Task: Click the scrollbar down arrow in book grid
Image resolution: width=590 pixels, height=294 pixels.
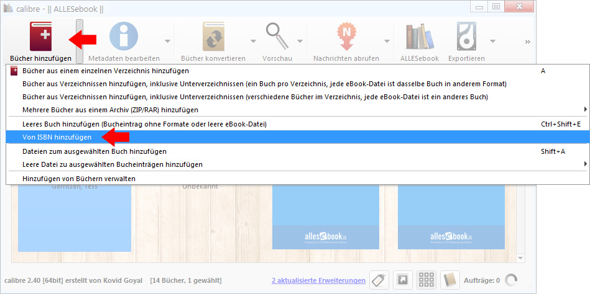Action: (x=520, y=258)
